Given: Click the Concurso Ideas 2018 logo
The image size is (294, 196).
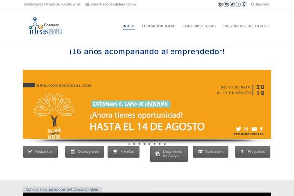Looking at the screenshot, I should click(46, 26).
